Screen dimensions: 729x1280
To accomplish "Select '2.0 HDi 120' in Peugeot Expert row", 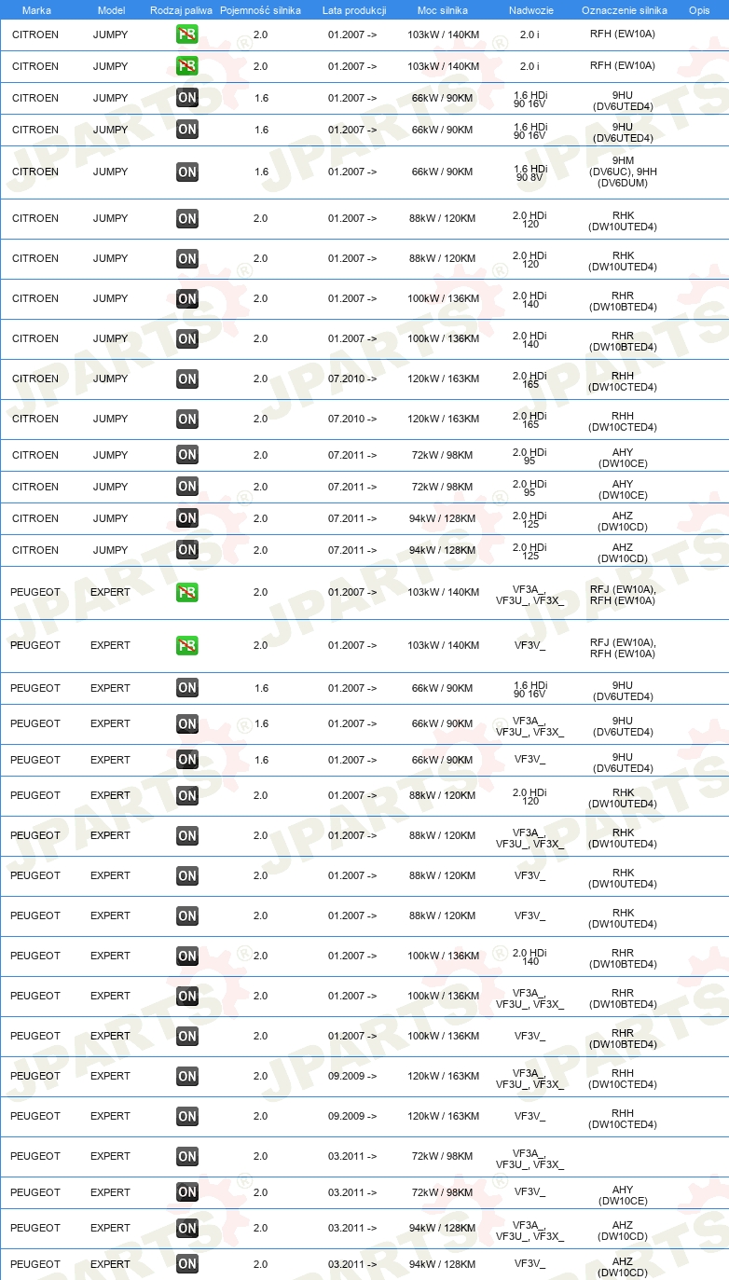I will [530, 796].
